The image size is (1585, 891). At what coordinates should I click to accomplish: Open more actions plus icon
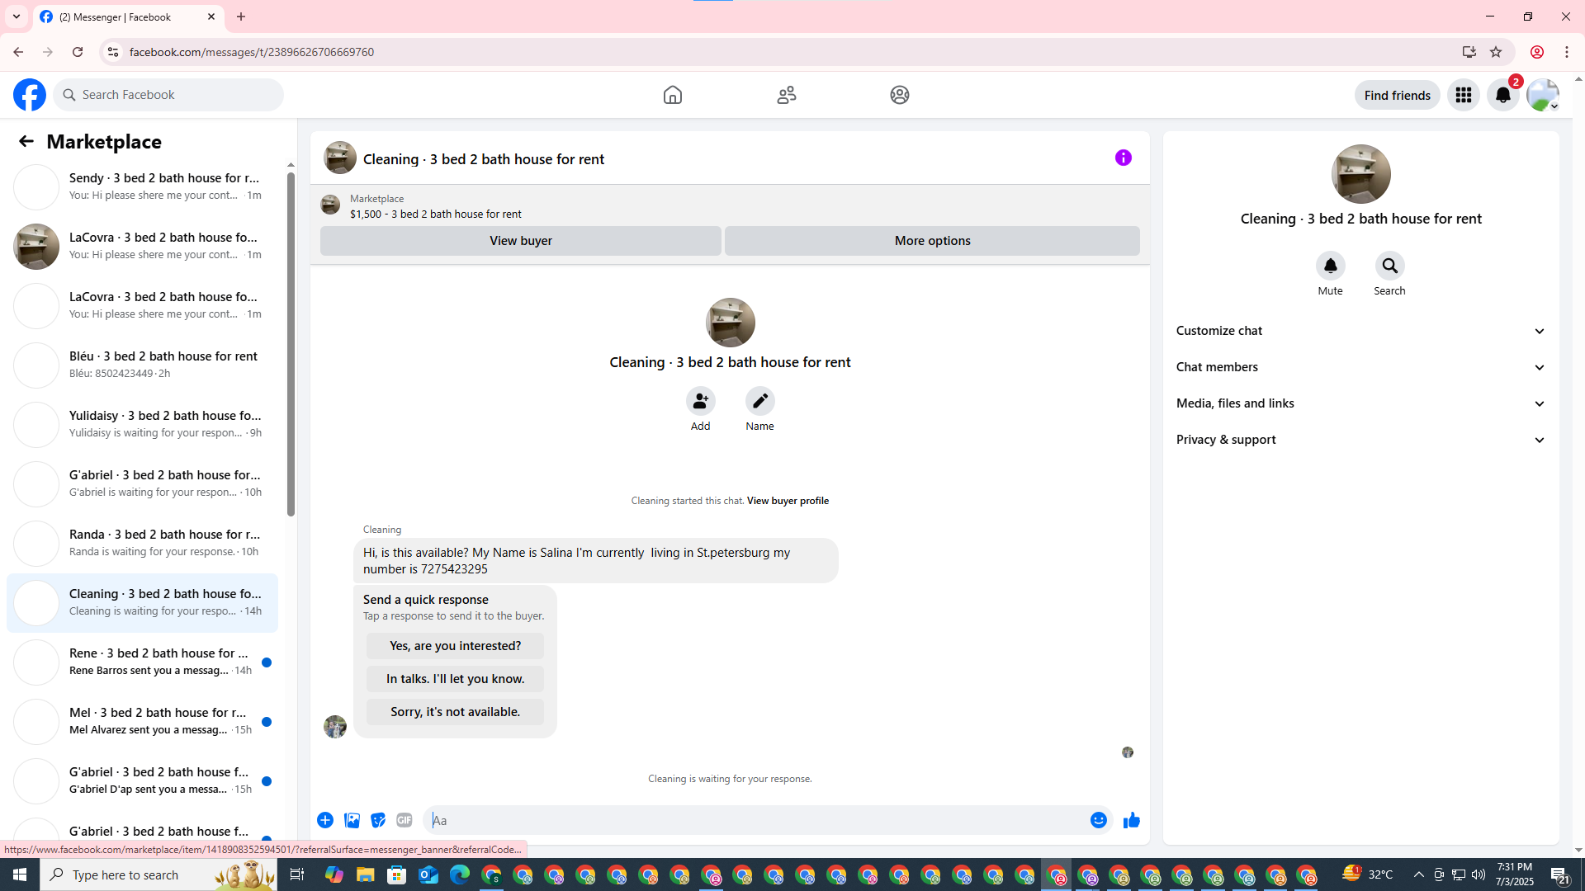point(325,820)
